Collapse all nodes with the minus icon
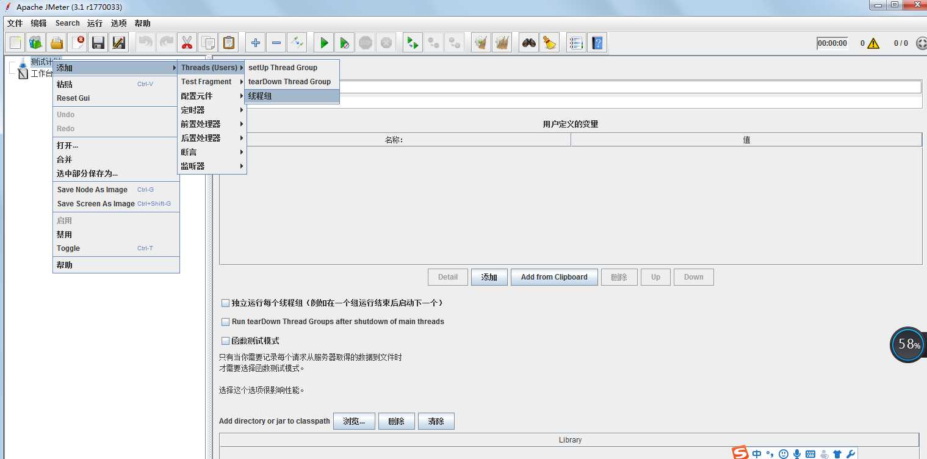 [x=276, y=43]
